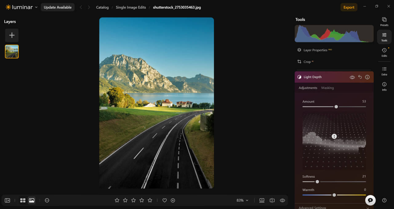
Task: Click the fit-to-screen icon
Action: point(262,200)
